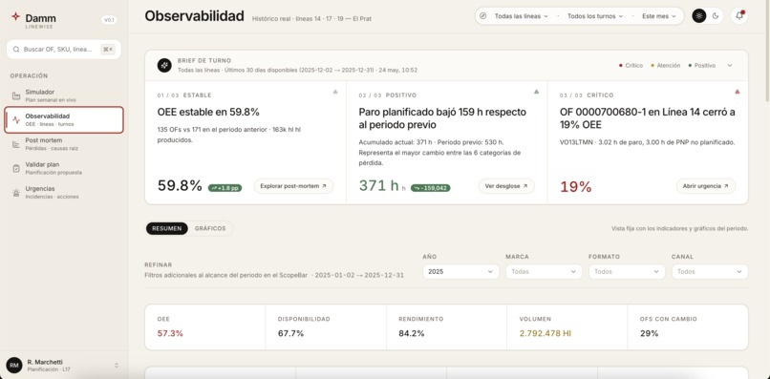Screen dimensions: 770x379
Task: Click the Positivo legend item
Action: pyautogui.click(x=702, y=65)
